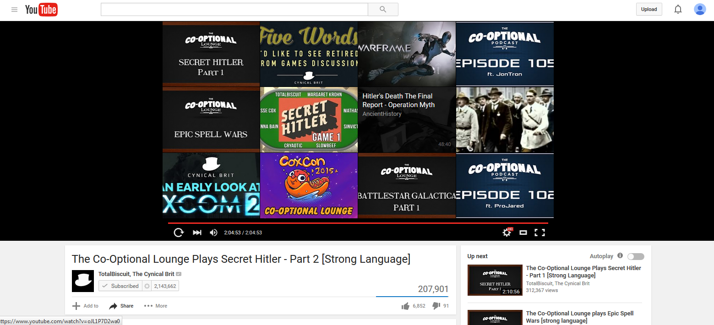Add the video to a playlist
Image resolution: width=714 pixels, height=325 pixels.
click(x=85, y=306)
